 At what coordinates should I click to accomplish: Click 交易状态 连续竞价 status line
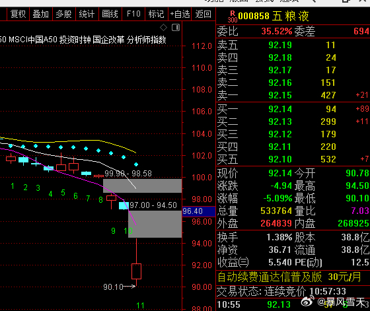click(x=281, y=292)
